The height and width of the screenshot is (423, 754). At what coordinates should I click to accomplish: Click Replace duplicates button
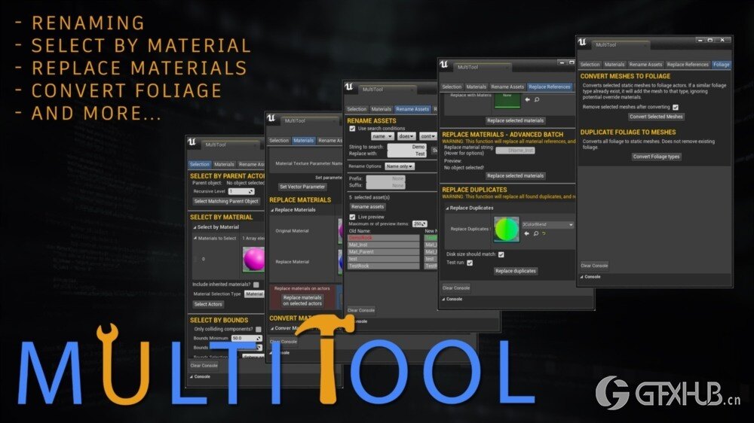click(x=516, y=271)
